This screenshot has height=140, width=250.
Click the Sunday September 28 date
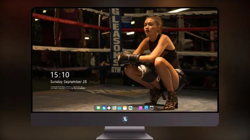[69, 82]
